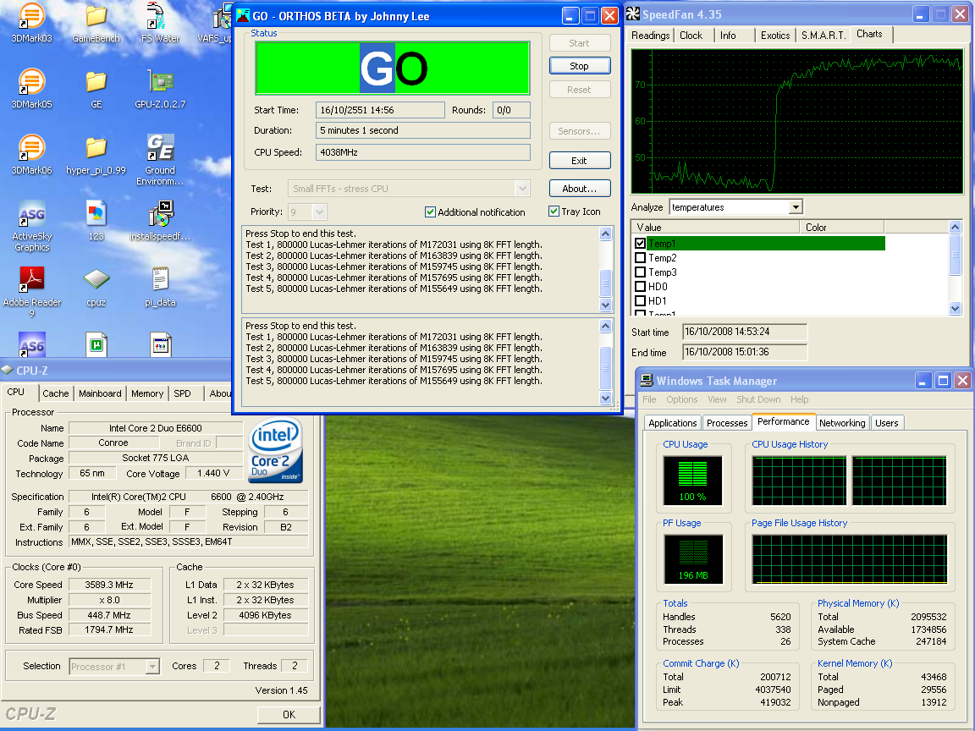This screenshot has width=975, height=731.
Task: Expand the Small FFTs test dropdown
Action: tap(522, 189)
